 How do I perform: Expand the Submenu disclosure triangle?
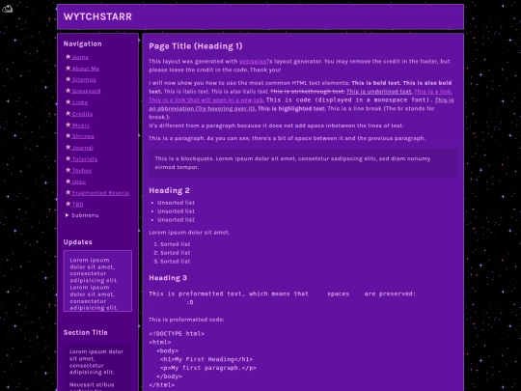click(x=68, y=215)
